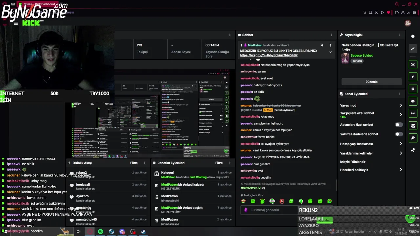Click the Turkish language tag
Image resolution: width=420 pixels, height=236 pixels.
point(357,61)
